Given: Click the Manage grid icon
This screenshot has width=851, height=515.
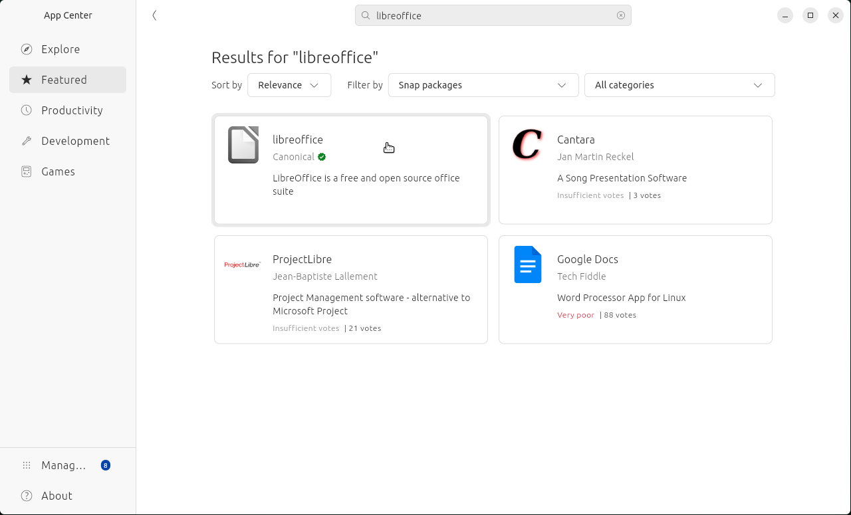Looking at the screenshot, I should coord(27,465).
